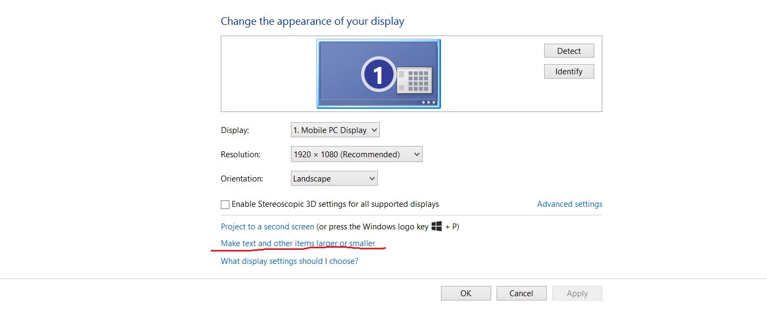Open the Display dropdown
The height and width of the screenshot is (314, 767).
[x=335, y=130]
